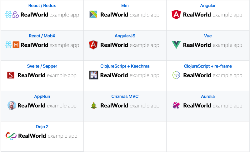The width and height of the screenshot is (250, 152).
Task: Click the AngularJS shield logo icon
Action: tap(93, 45)
